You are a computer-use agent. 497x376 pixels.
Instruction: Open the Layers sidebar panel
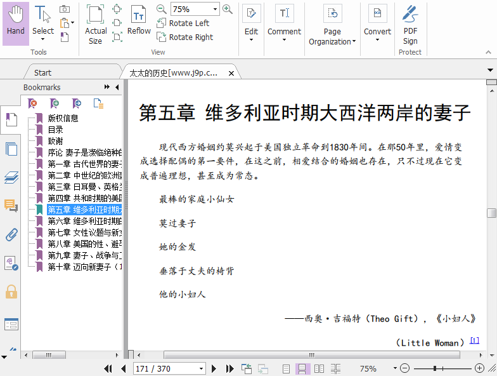click(x=11, y=177)
